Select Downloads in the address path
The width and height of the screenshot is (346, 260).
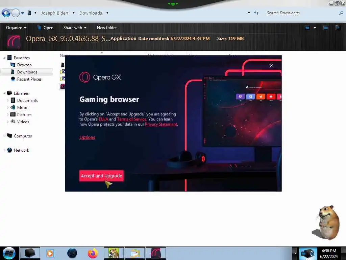pos(91,13)
